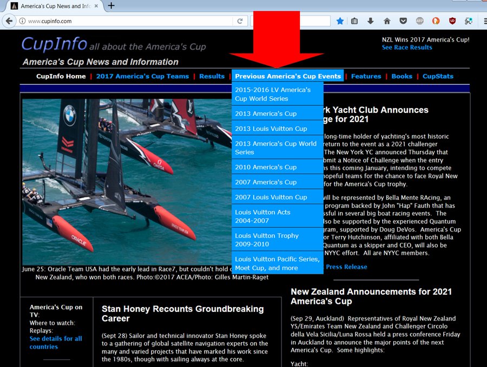Close the America's Cup News tab
The image size is (487, 367).
[x=96, y=6]
